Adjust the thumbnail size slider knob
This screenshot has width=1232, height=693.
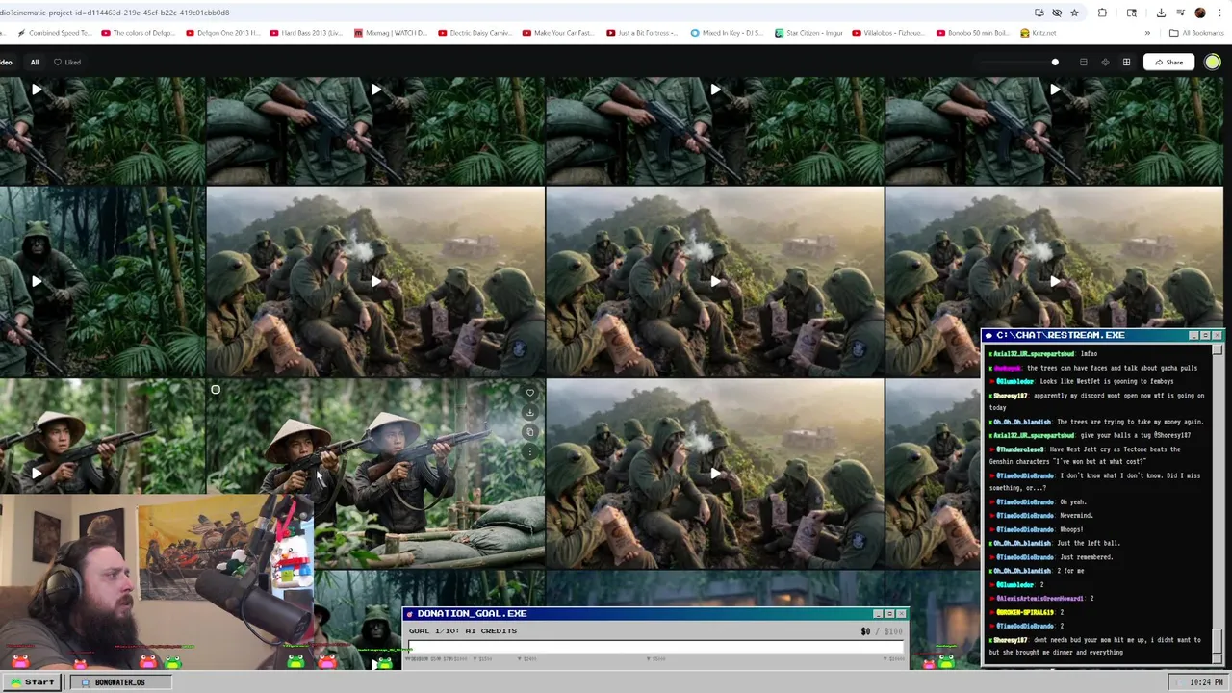1055,63
